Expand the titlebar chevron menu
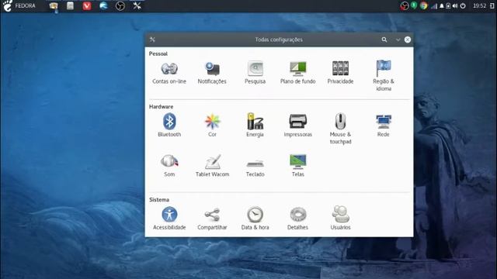Viewport: 497px width, 279px height. [x=398, y=40]
